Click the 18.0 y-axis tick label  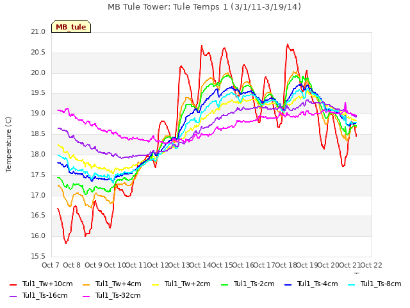click(38, 154)
